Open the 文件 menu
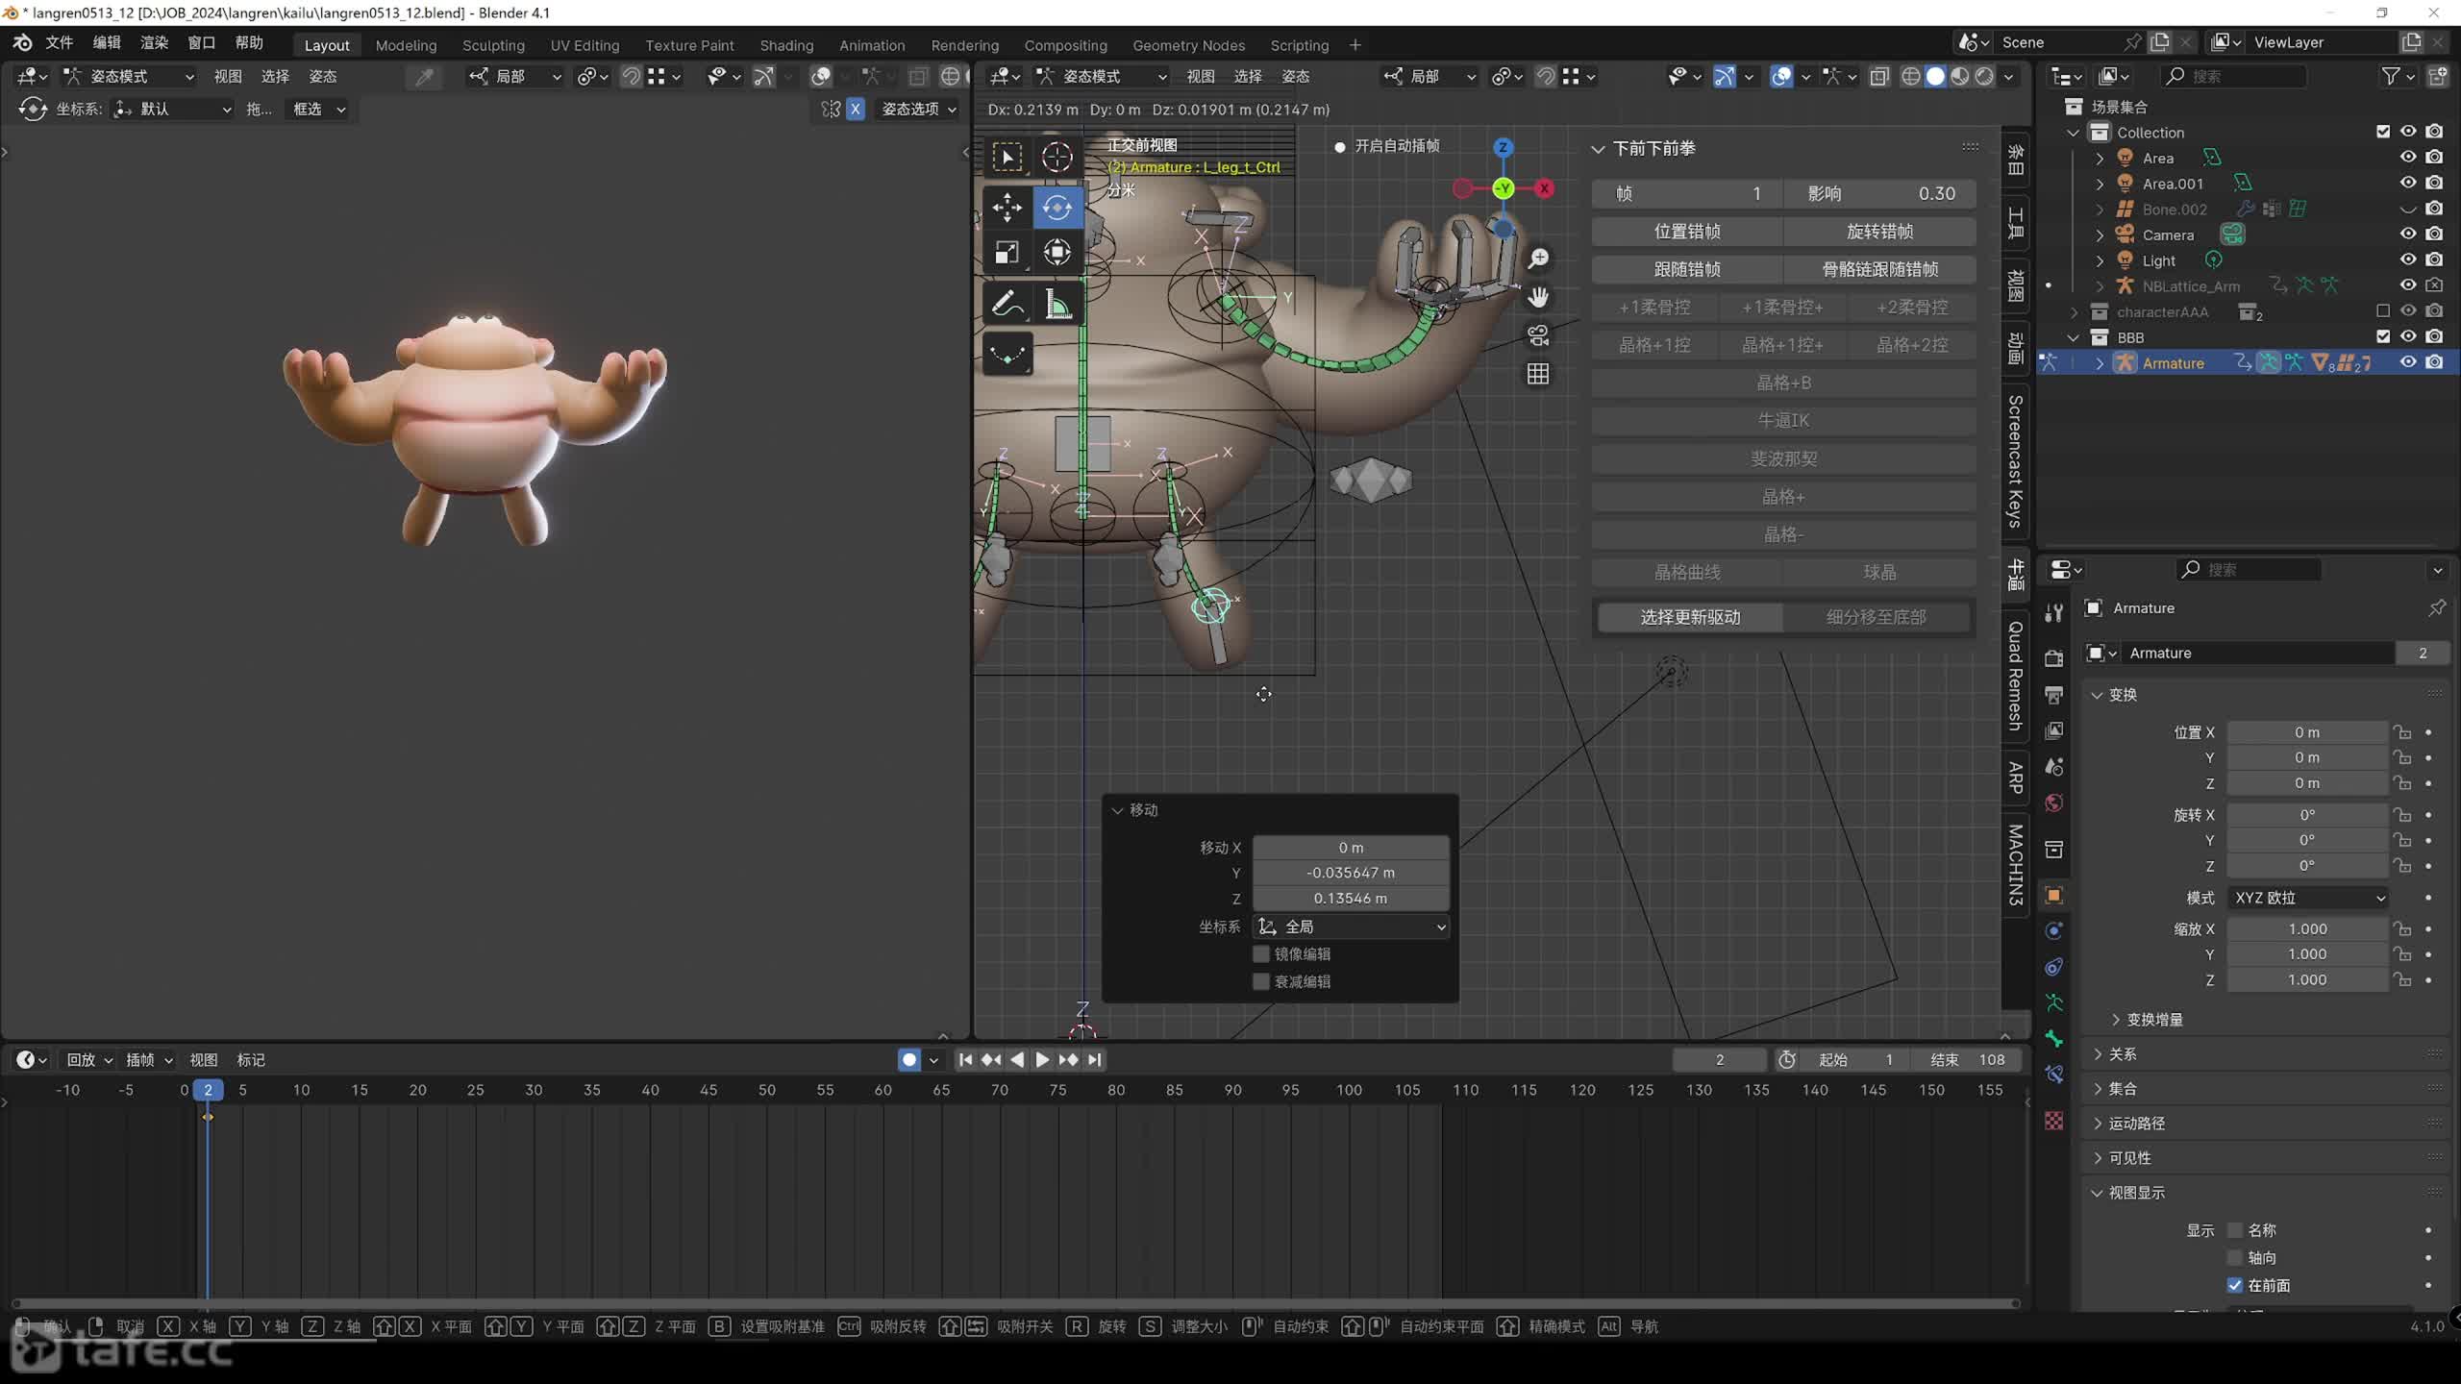Viewport: 2461px width, 1384px height. pyautogui.click(x=59, y=42)
